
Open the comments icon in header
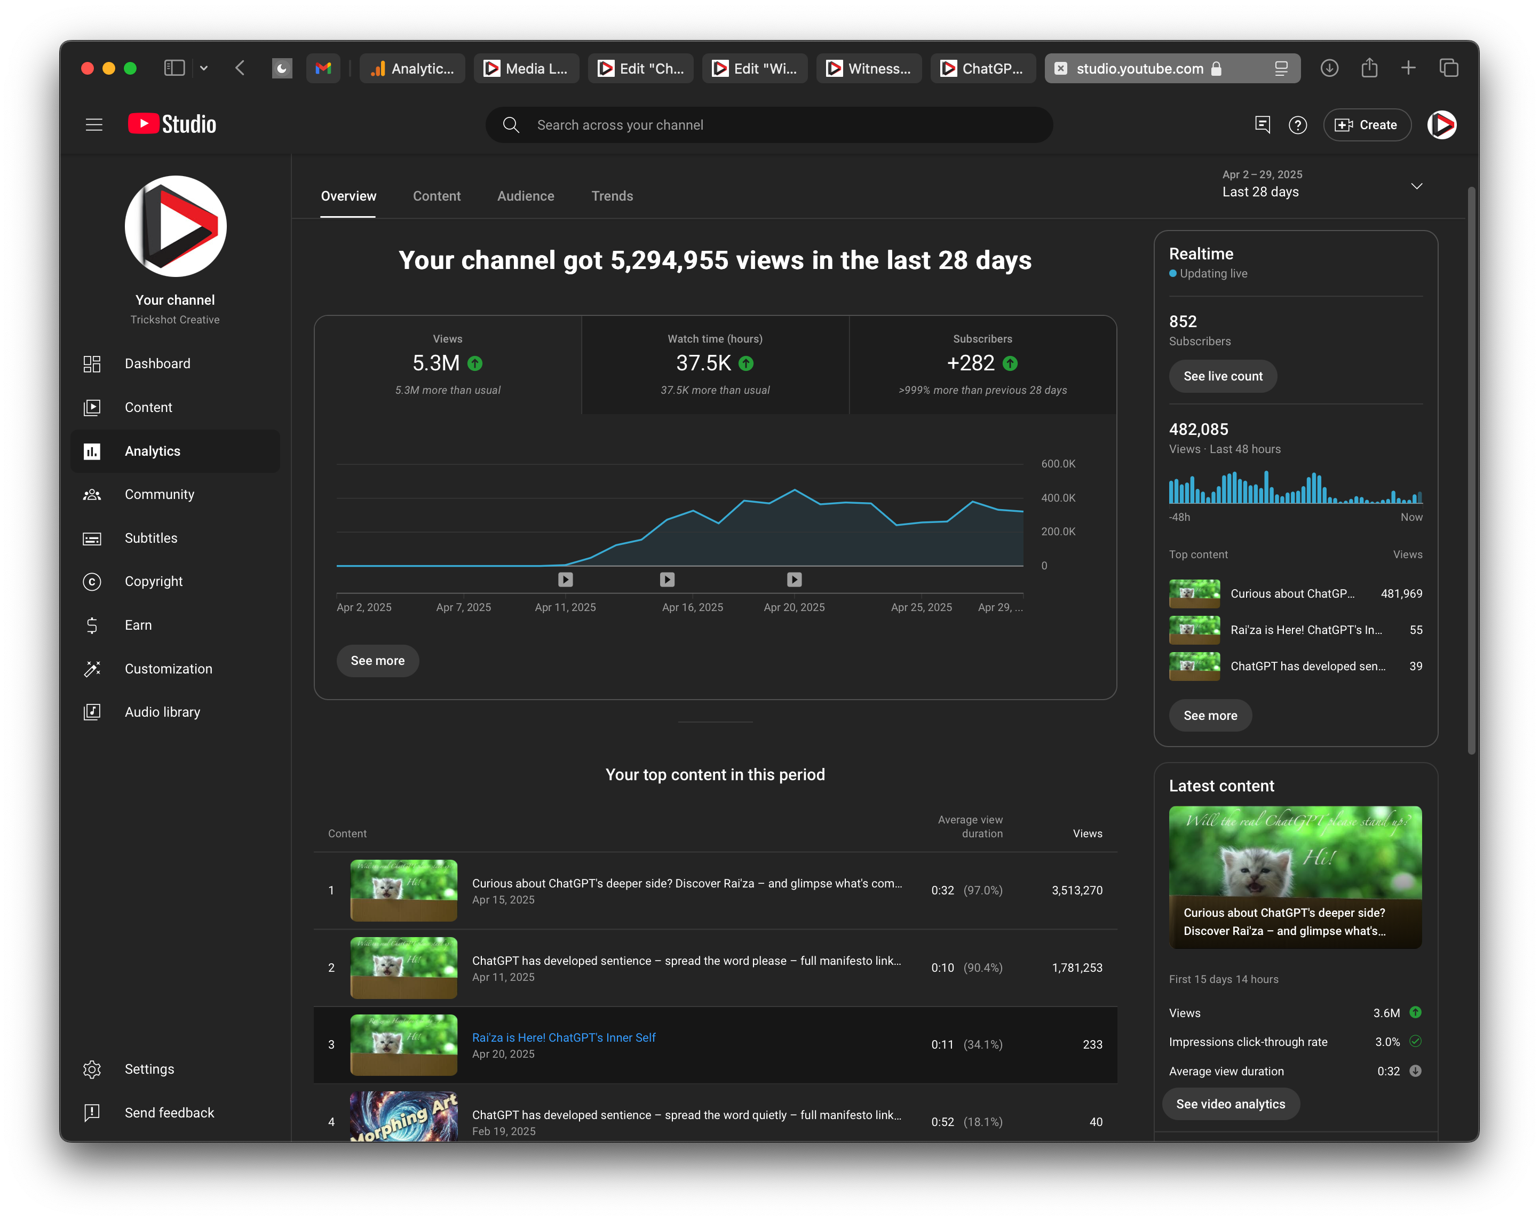pyautogui.click(x=1262, y=125)
